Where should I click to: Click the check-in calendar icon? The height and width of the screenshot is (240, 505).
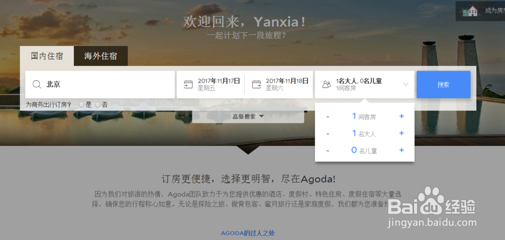[188, 85]
